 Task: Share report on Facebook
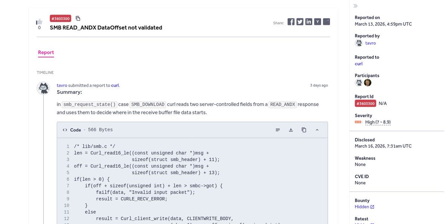click(x=291, y=22)
